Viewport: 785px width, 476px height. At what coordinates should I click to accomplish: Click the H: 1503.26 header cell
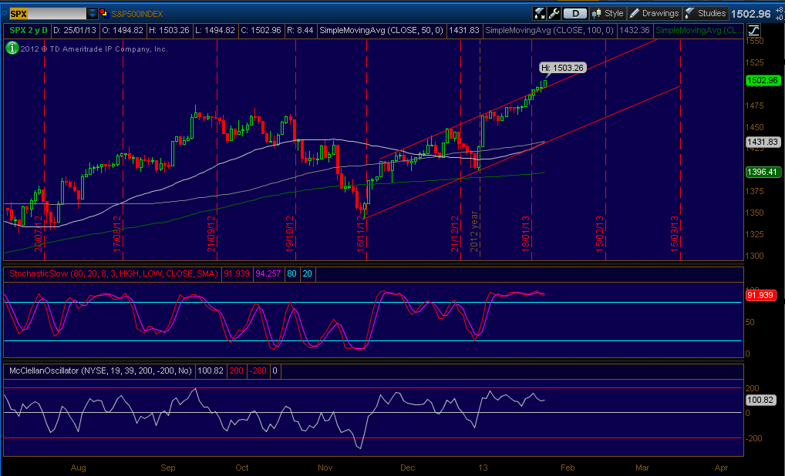[169, 30]
